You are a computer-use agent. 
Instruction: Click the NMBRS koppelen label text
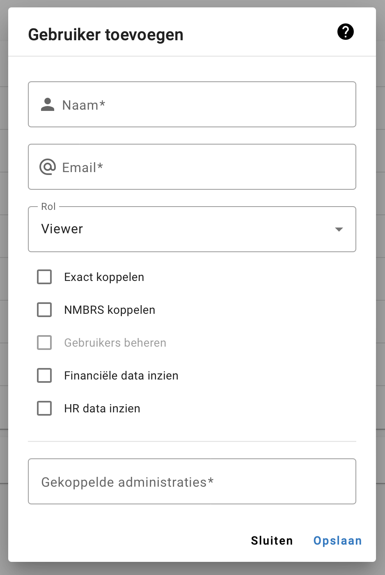coord(110,310)
